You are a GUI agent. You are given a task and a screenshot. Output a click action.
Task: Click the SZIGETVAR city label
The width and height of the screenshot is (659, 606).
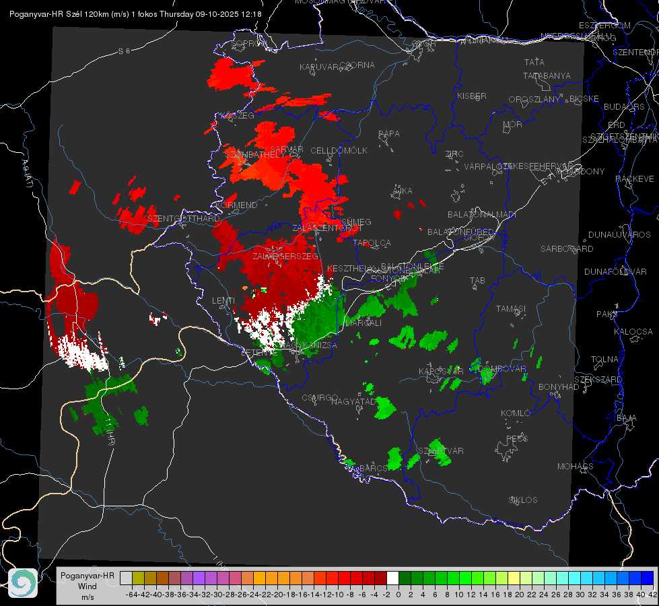point(441,451)
